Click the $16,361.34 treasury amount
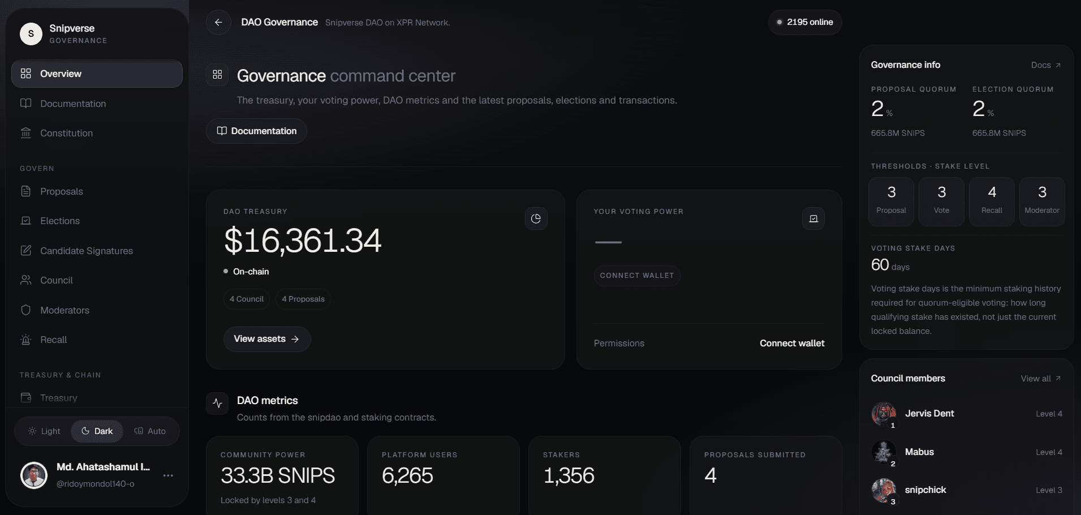Viewport: 1081px width, 515px height. (x=303, y=241)
